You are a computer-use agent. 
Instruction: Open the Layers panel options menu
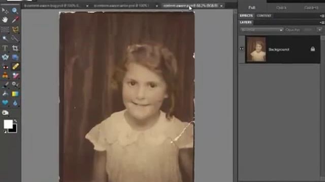(322, 22)
